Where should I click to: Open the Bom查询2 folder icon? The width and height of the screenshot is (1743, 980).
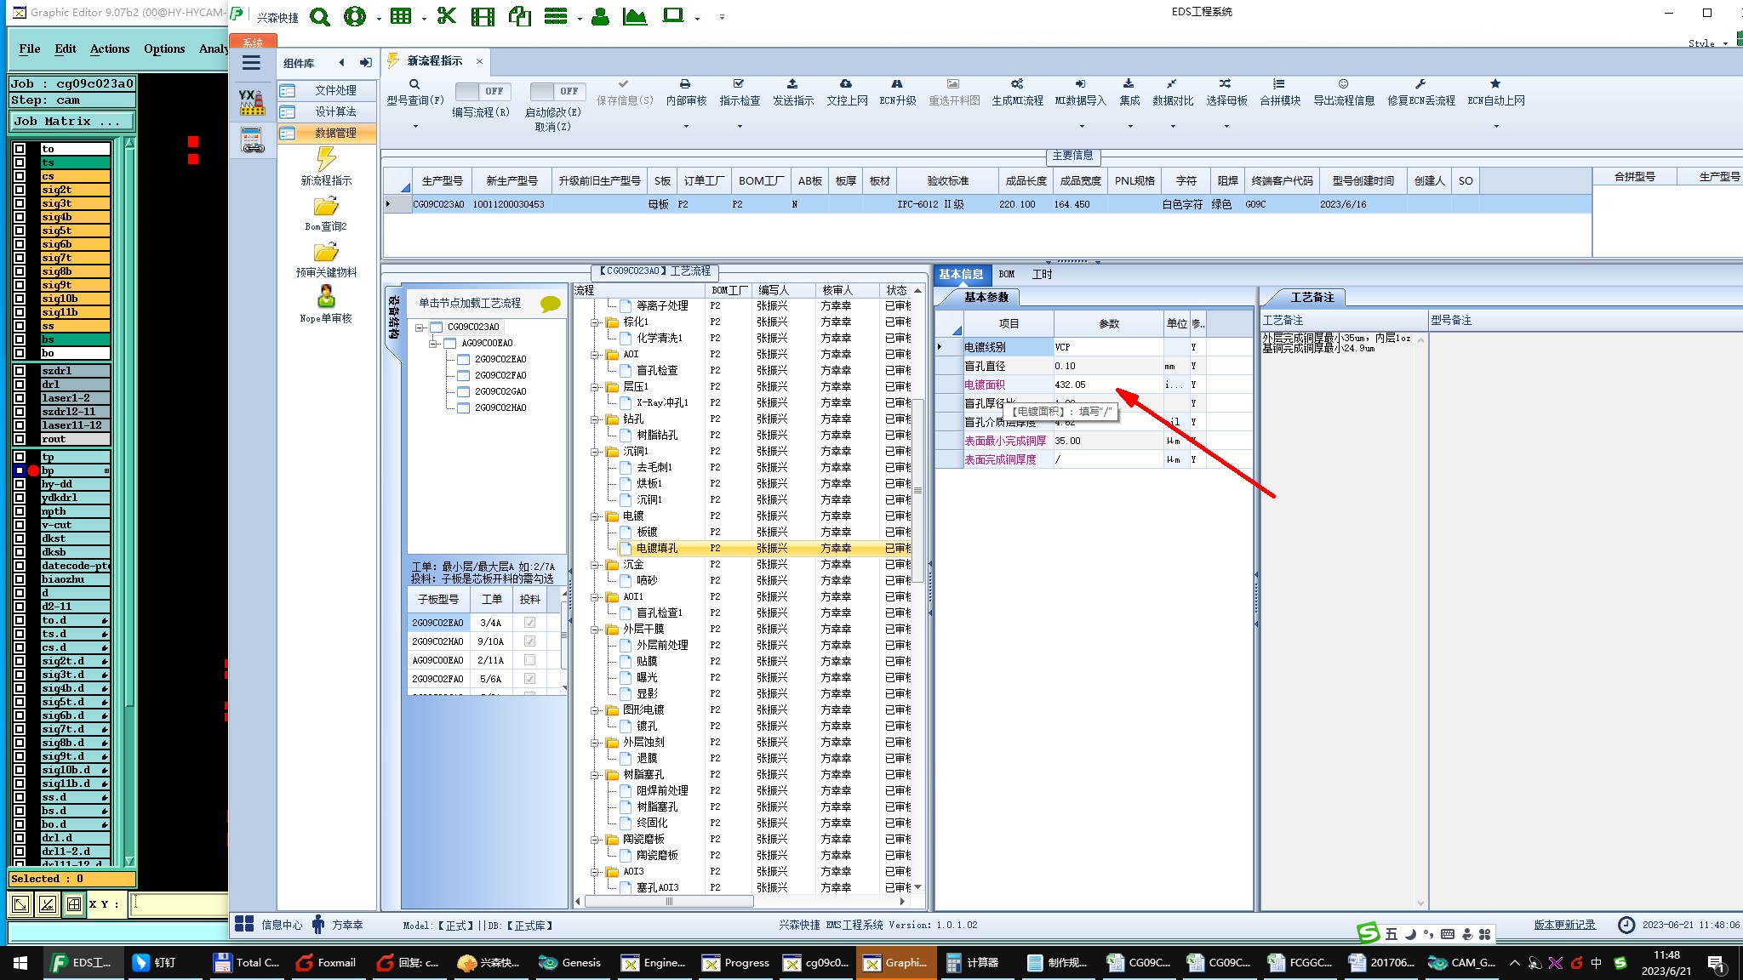[x=326, y=207]
